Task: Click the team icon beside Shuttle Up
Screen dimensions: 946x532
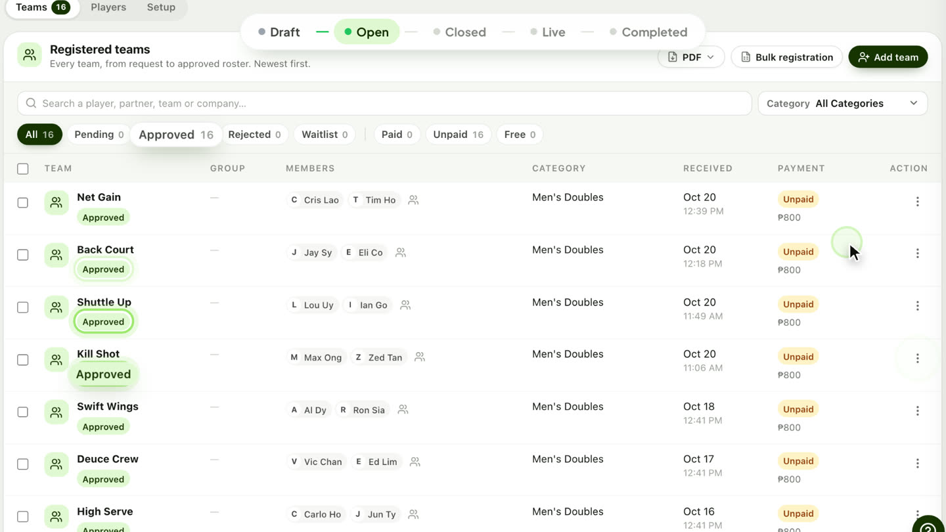Action: pyautogui.click(x=56, y=307)
